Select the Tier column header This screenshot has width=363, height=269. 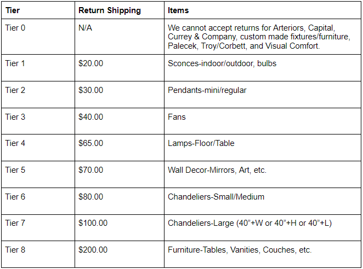[x=13, y=10]
